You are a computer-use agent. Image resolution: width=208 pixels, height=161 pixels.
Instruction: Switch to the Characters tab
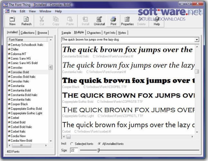[x=94, y=33]
